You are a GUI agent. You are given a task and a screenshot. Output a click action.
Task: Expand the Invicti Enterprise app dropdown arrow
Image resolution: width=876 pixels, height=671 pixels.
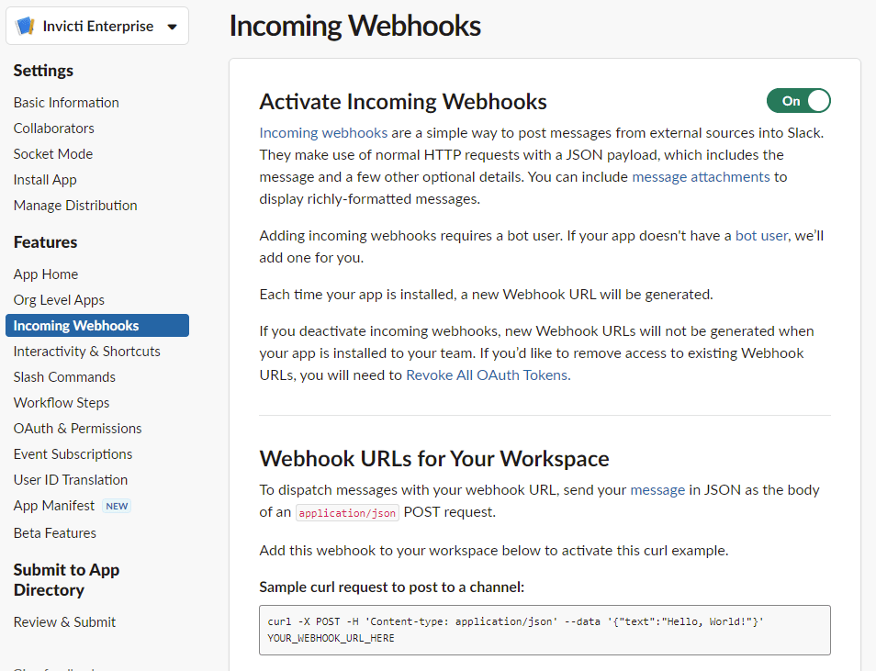(x=172, y=27)
